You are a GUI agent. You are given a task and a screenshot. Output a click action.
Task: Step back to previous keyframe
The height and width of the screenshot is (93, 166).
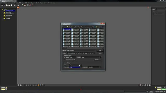[26, 85]
